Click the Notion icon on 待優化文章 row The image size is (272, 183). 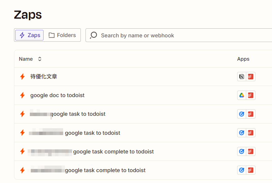[241, 77]
